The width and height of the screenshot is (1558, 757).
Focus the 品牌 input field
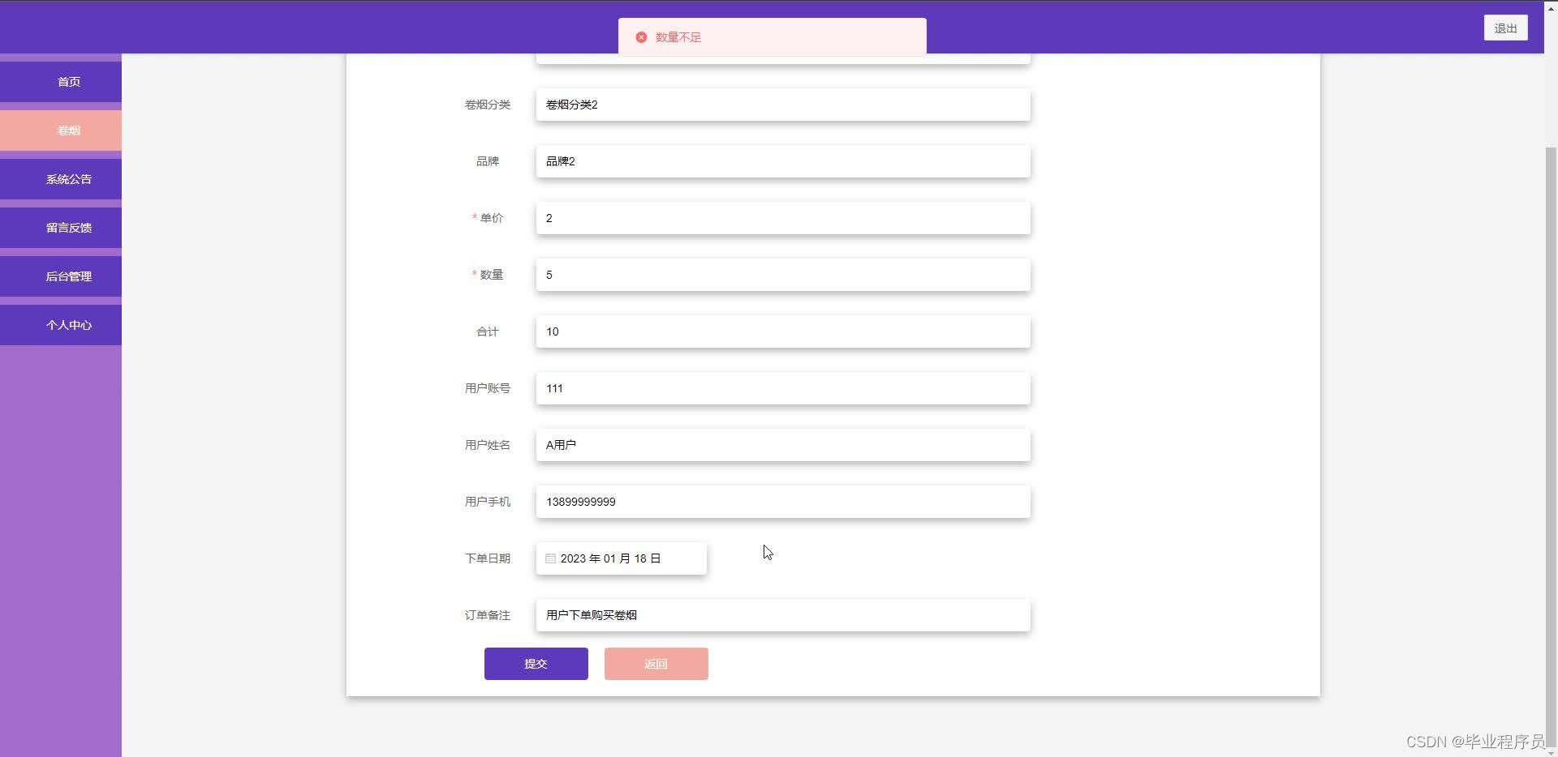[x=783, y=161]
